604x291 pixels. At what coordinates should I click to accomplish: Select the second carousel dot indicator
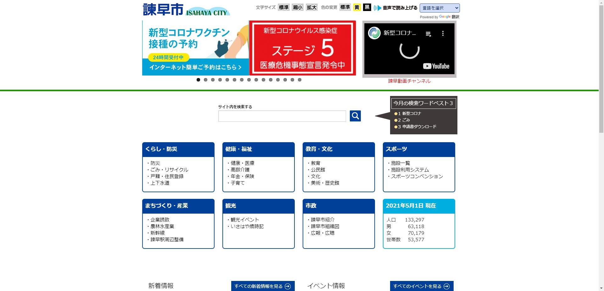tap(205, 80)
